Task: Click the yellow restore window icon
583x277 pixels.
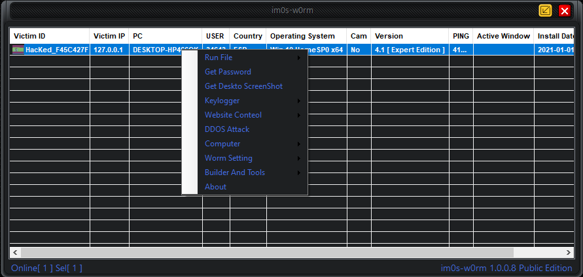Action: pos(545,10)
